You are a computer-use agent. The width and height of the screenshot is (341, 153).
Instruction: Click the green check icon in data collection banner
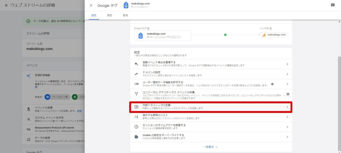(x=28, y=21)
